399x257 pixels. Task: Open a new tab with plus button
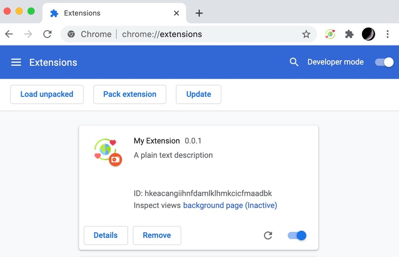pyautogui.click(x=199, y=13)
